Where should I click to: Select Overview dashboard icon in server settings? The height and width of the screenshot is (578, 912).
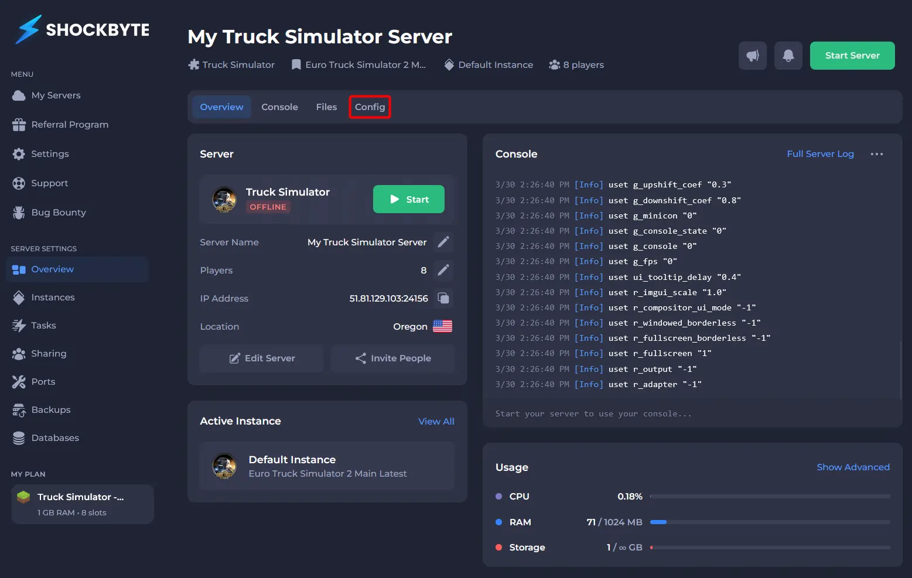click(19, 269)
